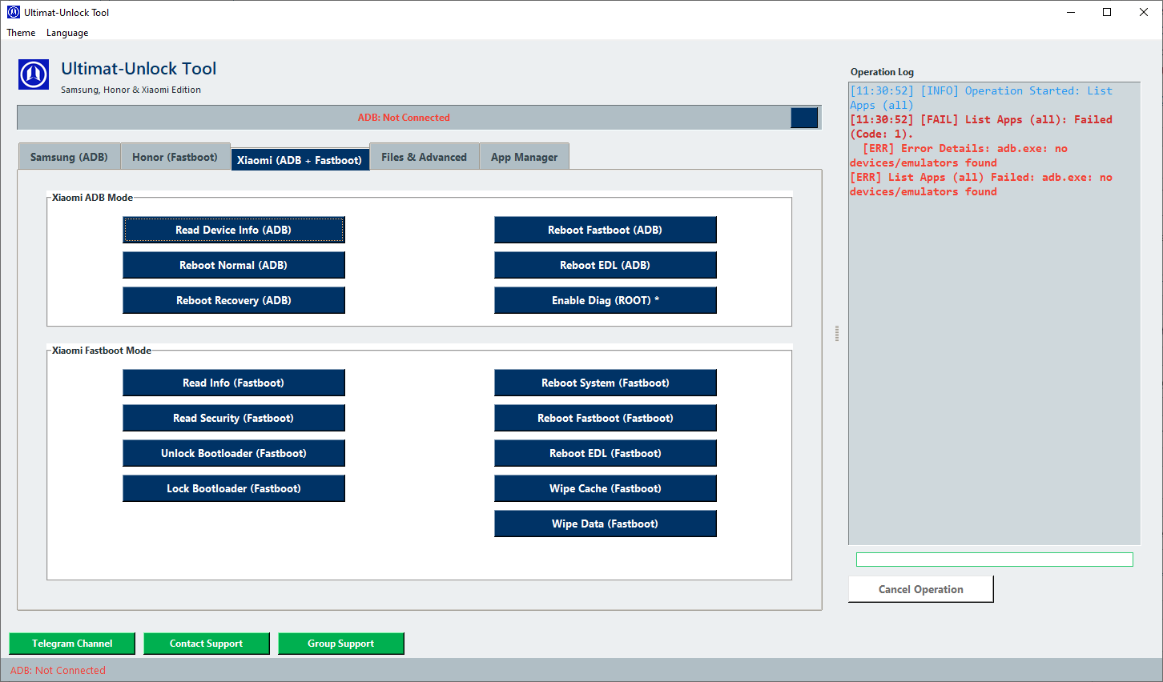Click the Ultimat-Unlock Tool logo icon
This screenshot has height=682, width=1163.
33,74
